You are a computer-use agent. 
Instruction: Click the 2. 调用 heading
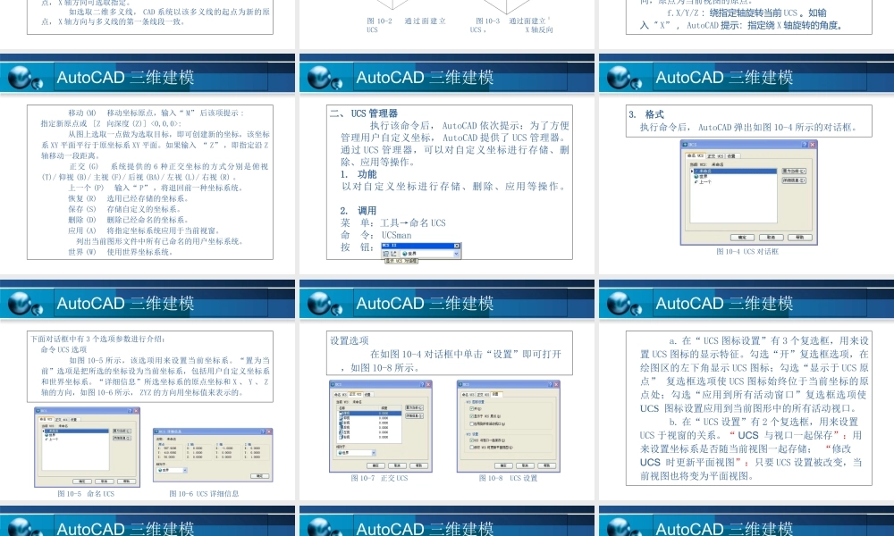pyautogui.click(x=358, y=211)
